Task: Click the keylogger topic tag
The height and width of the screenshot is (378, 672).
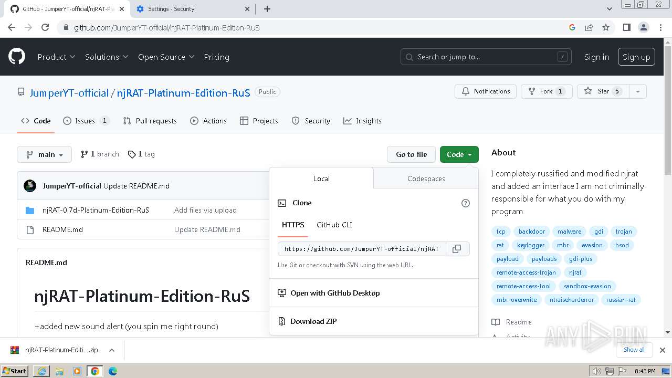Action: (531, 245)
